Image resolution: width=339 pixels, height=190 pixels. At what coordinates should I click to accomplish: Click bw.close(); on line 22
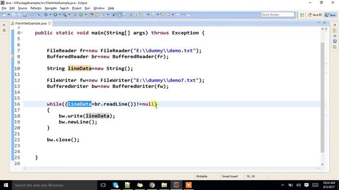63,139
